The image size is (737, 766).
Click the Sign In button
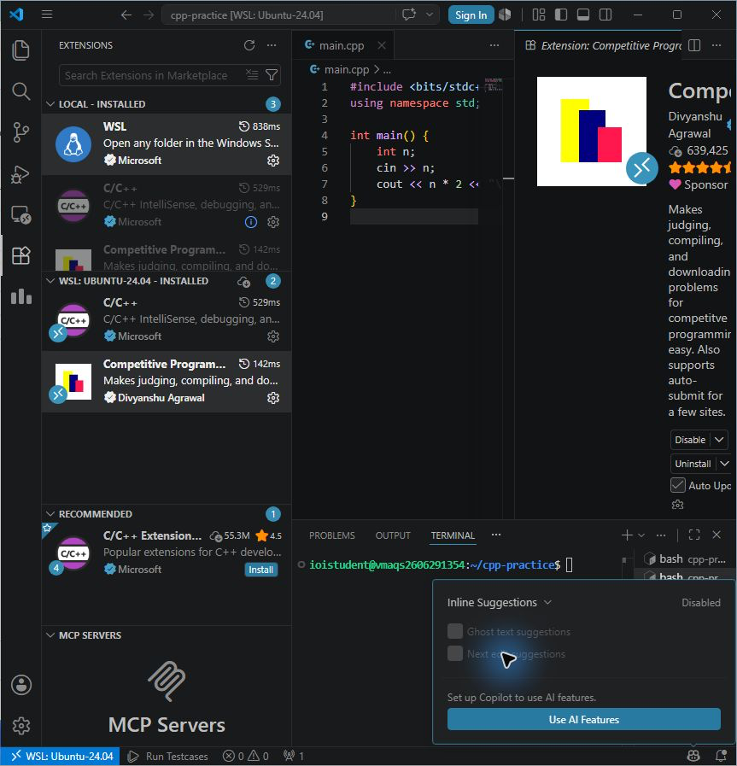pyautogui.click(x=471, y=15)
